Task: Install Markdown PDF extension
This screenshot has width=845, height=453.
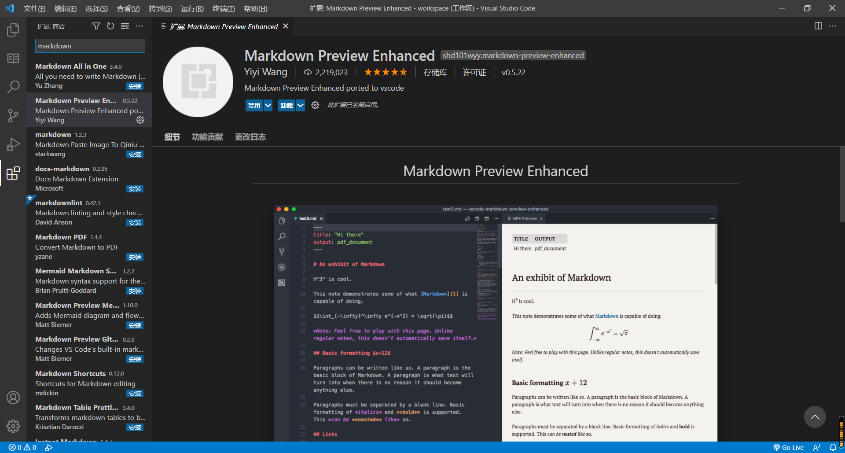Action: 135,257
